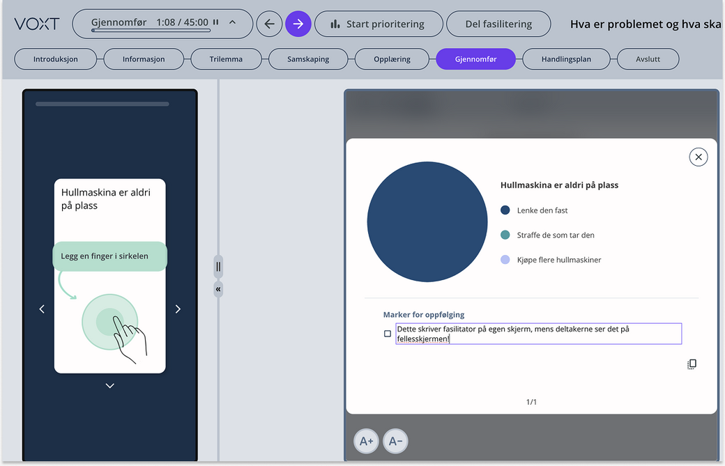Go to previous step arrow button
Screen dimensions: 725x466
click(270, 24)
